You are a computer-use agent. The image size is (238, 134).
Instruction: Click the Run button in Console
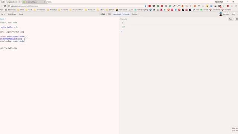231,19
